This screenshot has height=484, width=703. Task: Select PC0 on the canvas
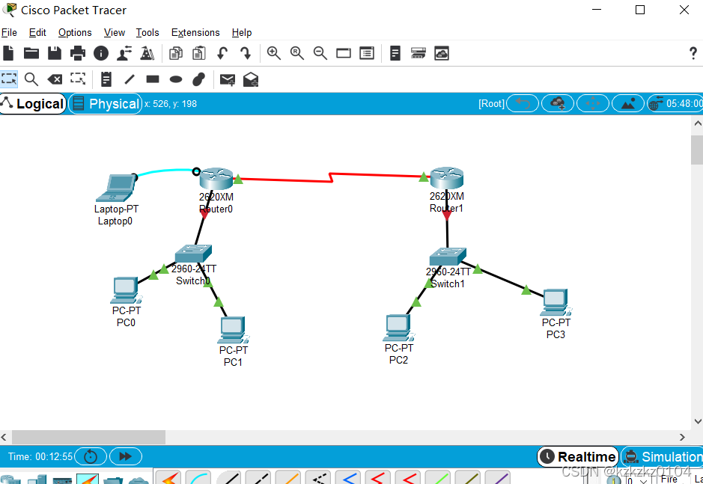tap(126, 290)
